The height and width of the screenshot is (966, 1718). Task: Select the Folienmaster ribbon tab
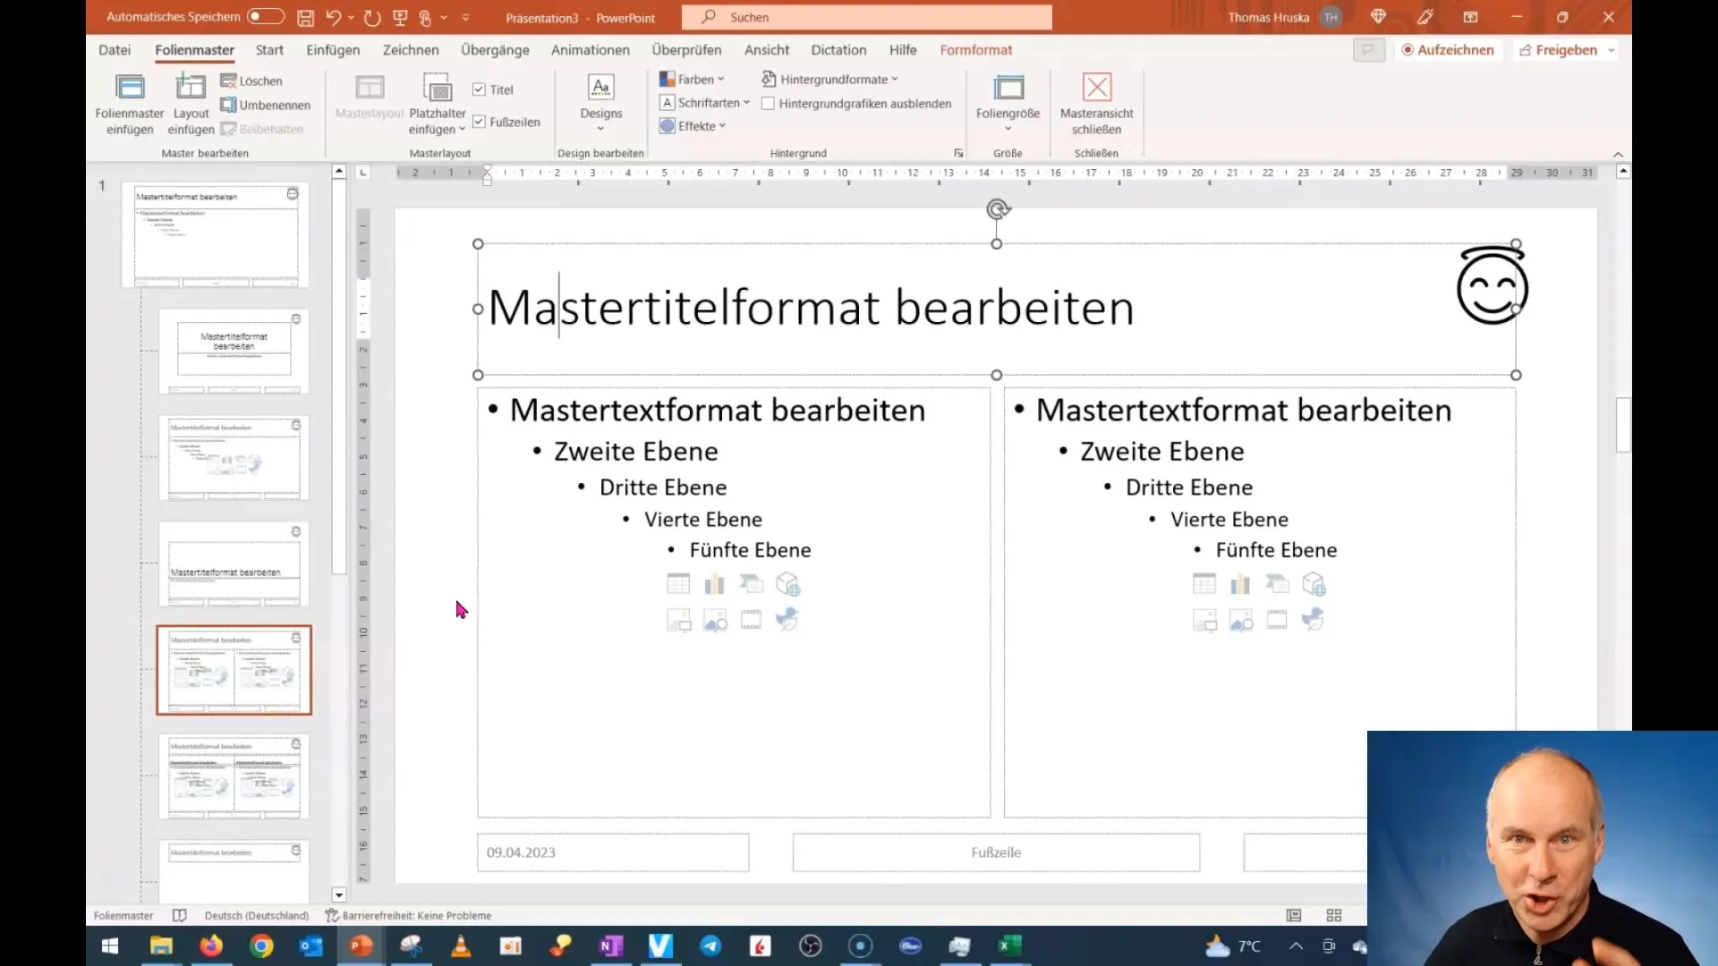click(x=193, y=49)
